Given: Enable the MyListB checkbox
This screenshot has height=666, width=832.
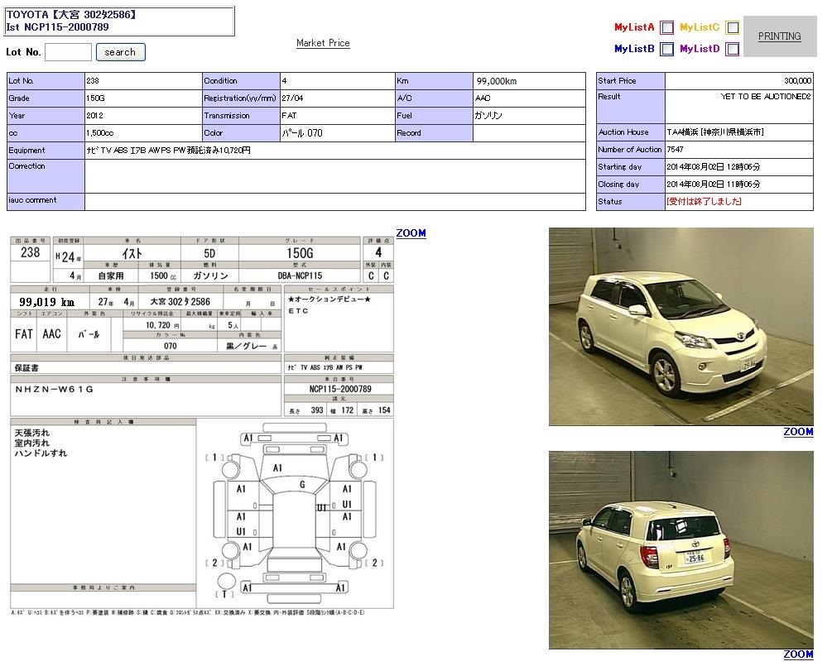Looking at the screenshot, I should (x=666, y=49).
